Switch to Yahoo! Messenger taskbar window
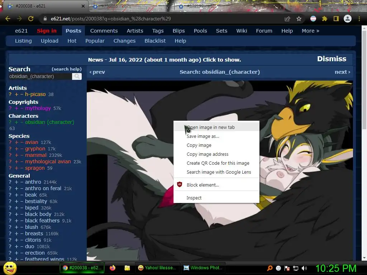Image resolution: width=367 pixels, height=275 pixels. 157,268
